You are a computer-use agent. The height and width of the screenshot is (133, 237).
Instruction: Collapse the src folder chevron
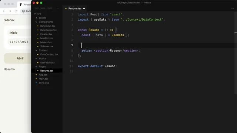[x=35, y=14]
